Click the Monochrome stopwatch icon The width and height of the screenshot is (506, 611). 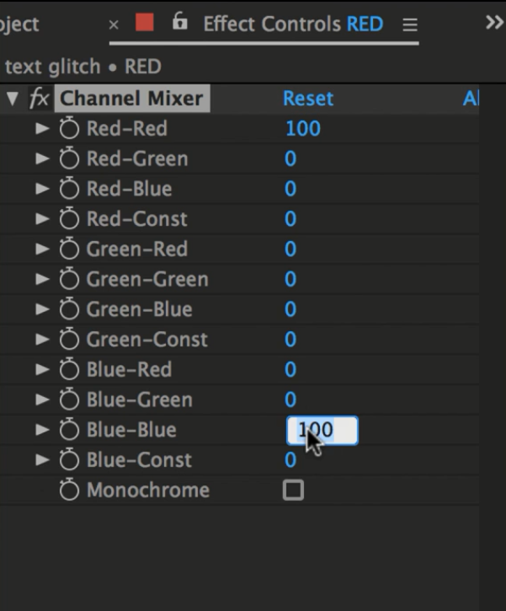[x=69, y=490]
